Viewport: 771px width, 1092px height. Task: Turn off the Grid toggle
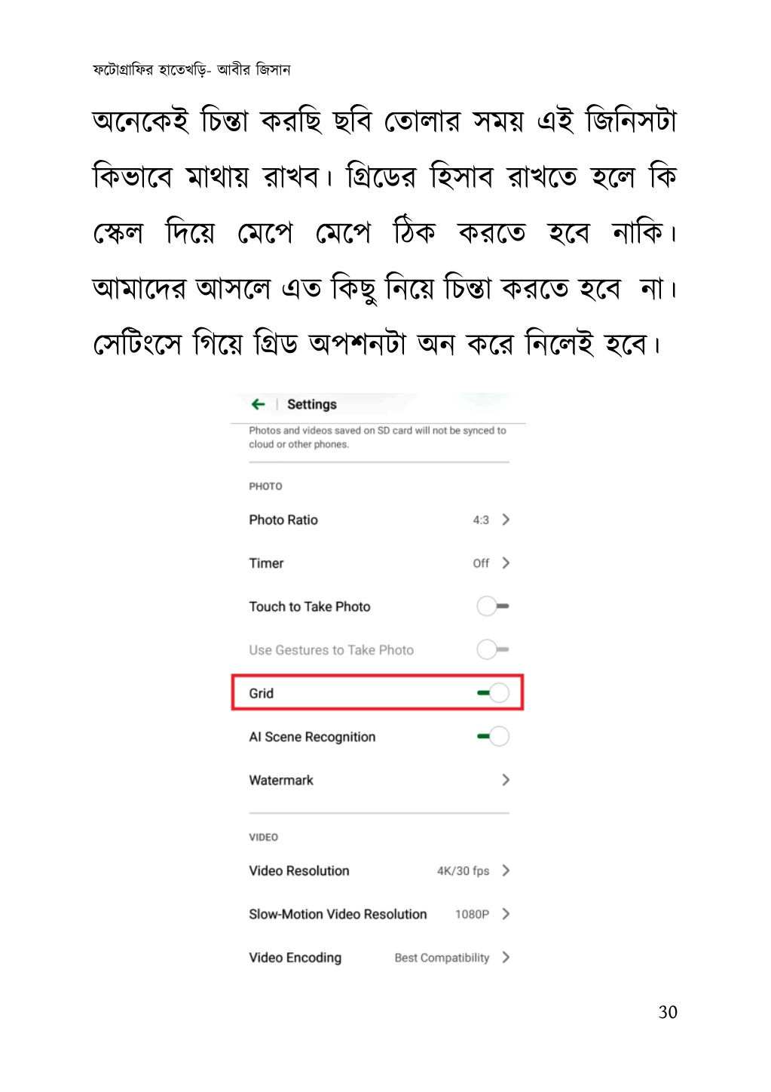pos(493,693)
